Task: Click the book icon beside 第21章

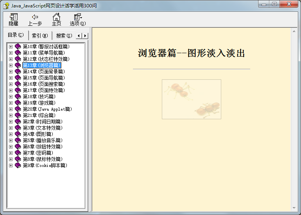Action: click(x=18, y=115)
